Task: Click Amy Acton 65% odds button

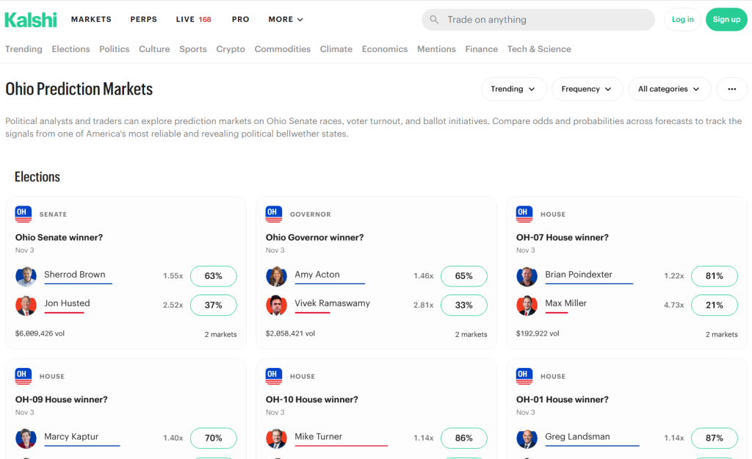Action: click(x=464, y=276)
